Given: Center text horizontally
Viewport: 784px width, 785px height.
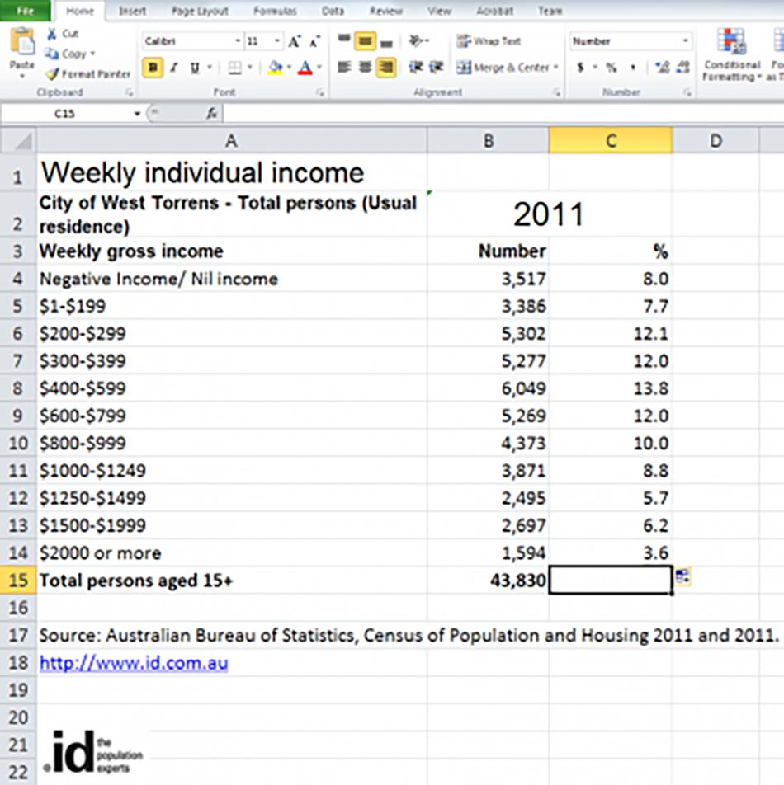Looking at the screenshot, I should pyautogui.click(x=365, y=67).
